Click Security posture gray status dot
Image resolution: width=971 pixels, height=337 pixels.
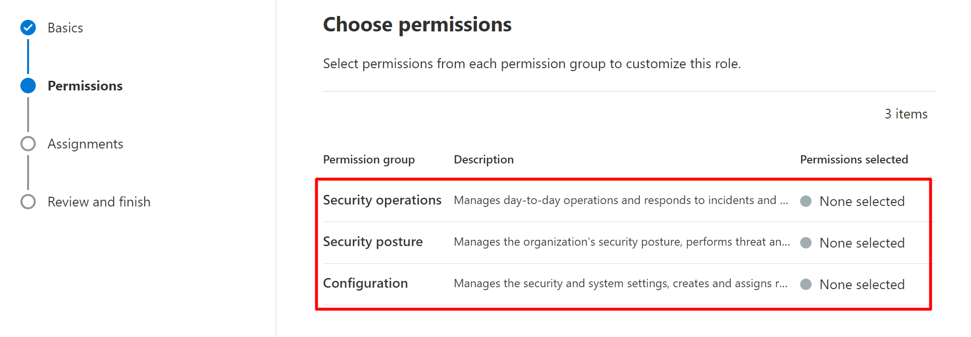[x=806, y=243]
